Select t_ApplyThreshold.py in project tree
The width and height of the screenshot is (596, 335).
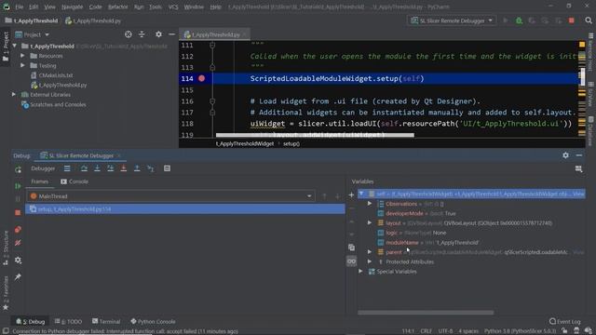[62, 85]
